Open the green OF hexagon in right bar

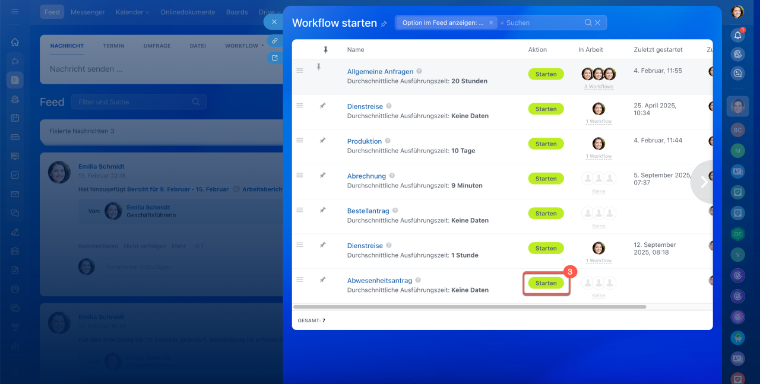[x=737, y=234]
